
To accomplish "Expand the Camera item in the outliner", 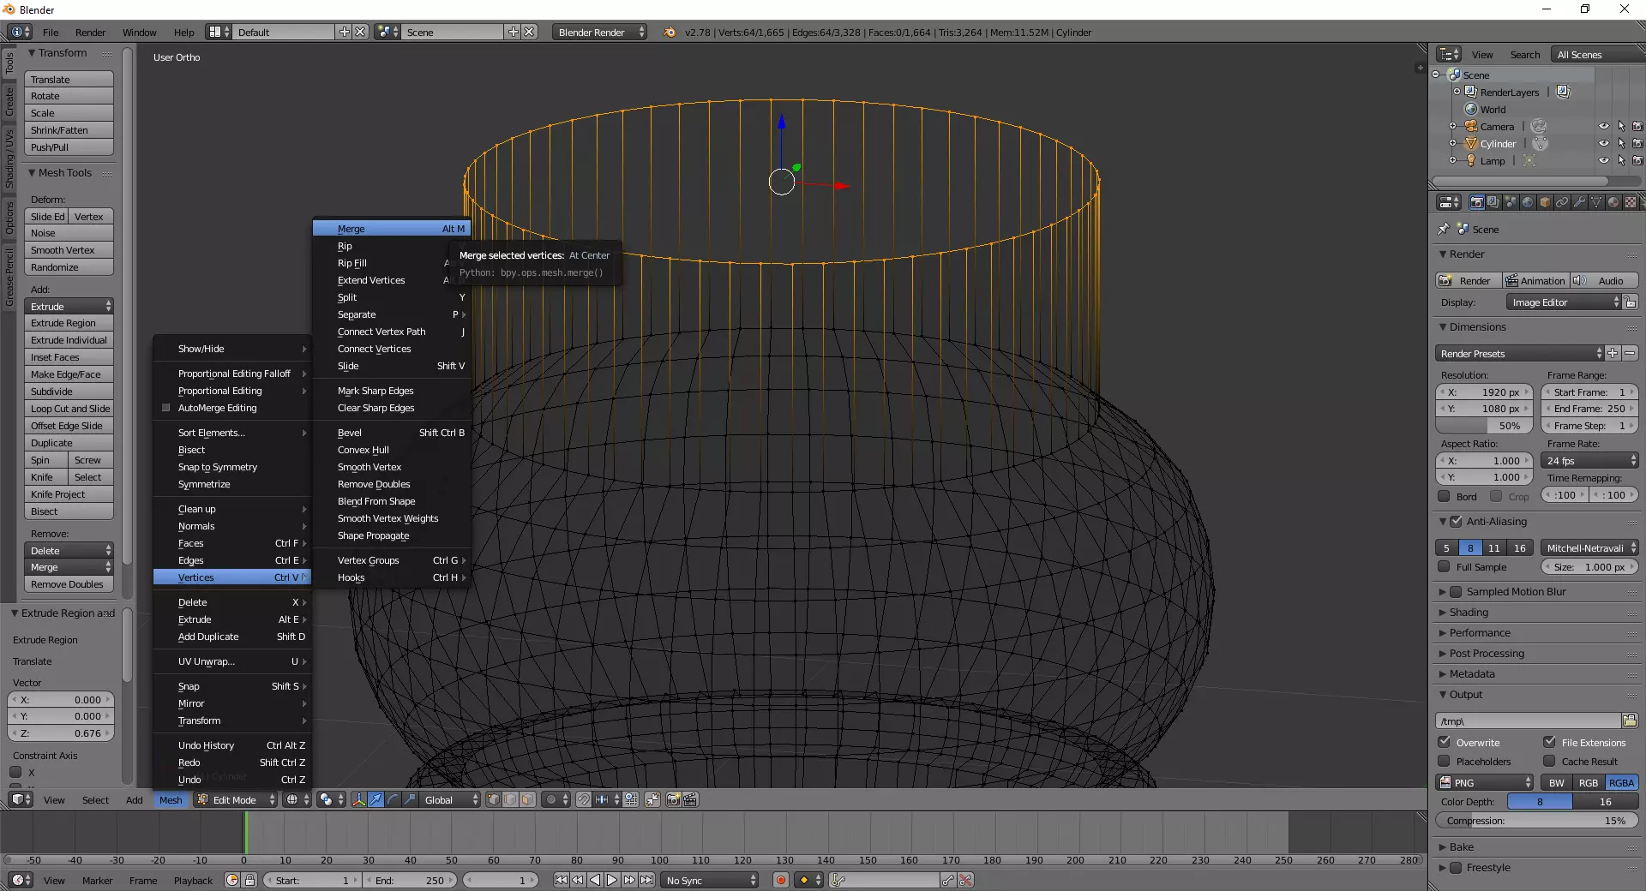I will tap(1452, 126).
